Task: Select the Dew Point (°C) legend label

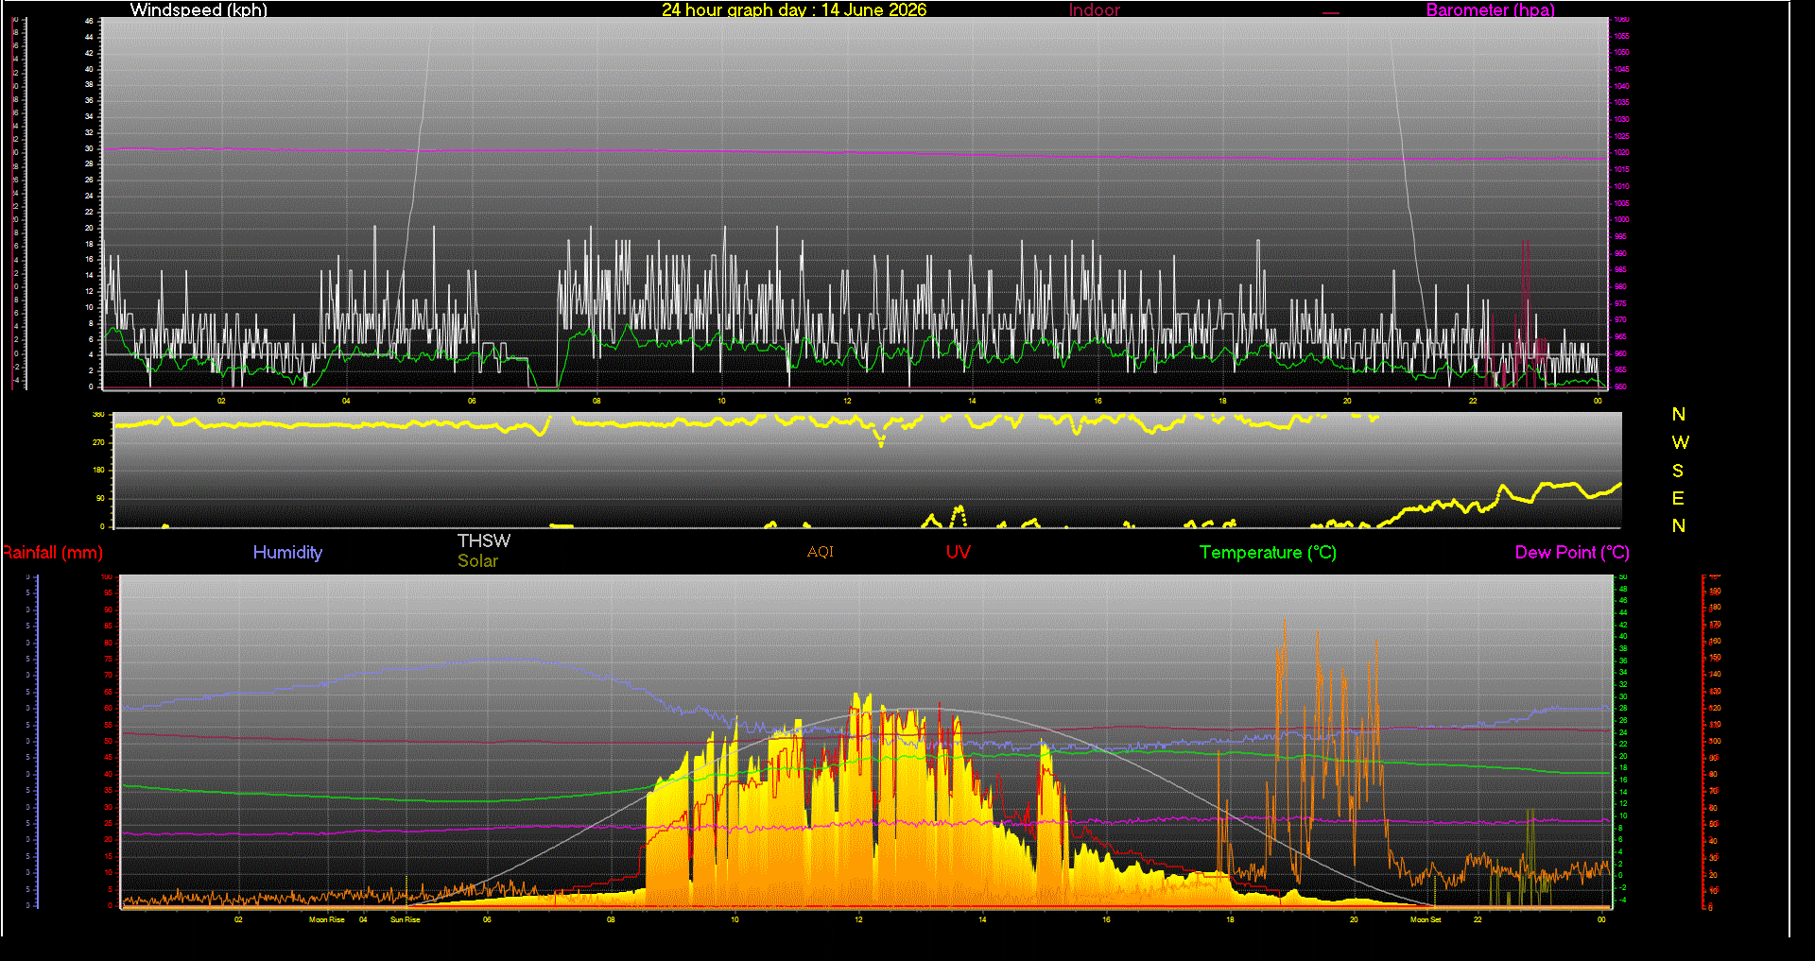Action: (x=1572, y=553)
